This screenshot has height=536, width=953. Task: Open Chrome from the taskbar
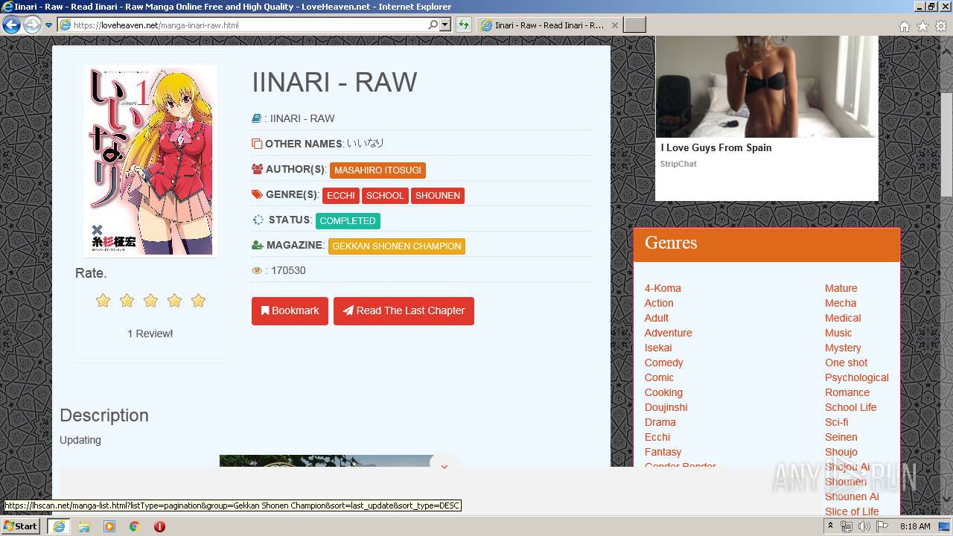click(134, 526)
